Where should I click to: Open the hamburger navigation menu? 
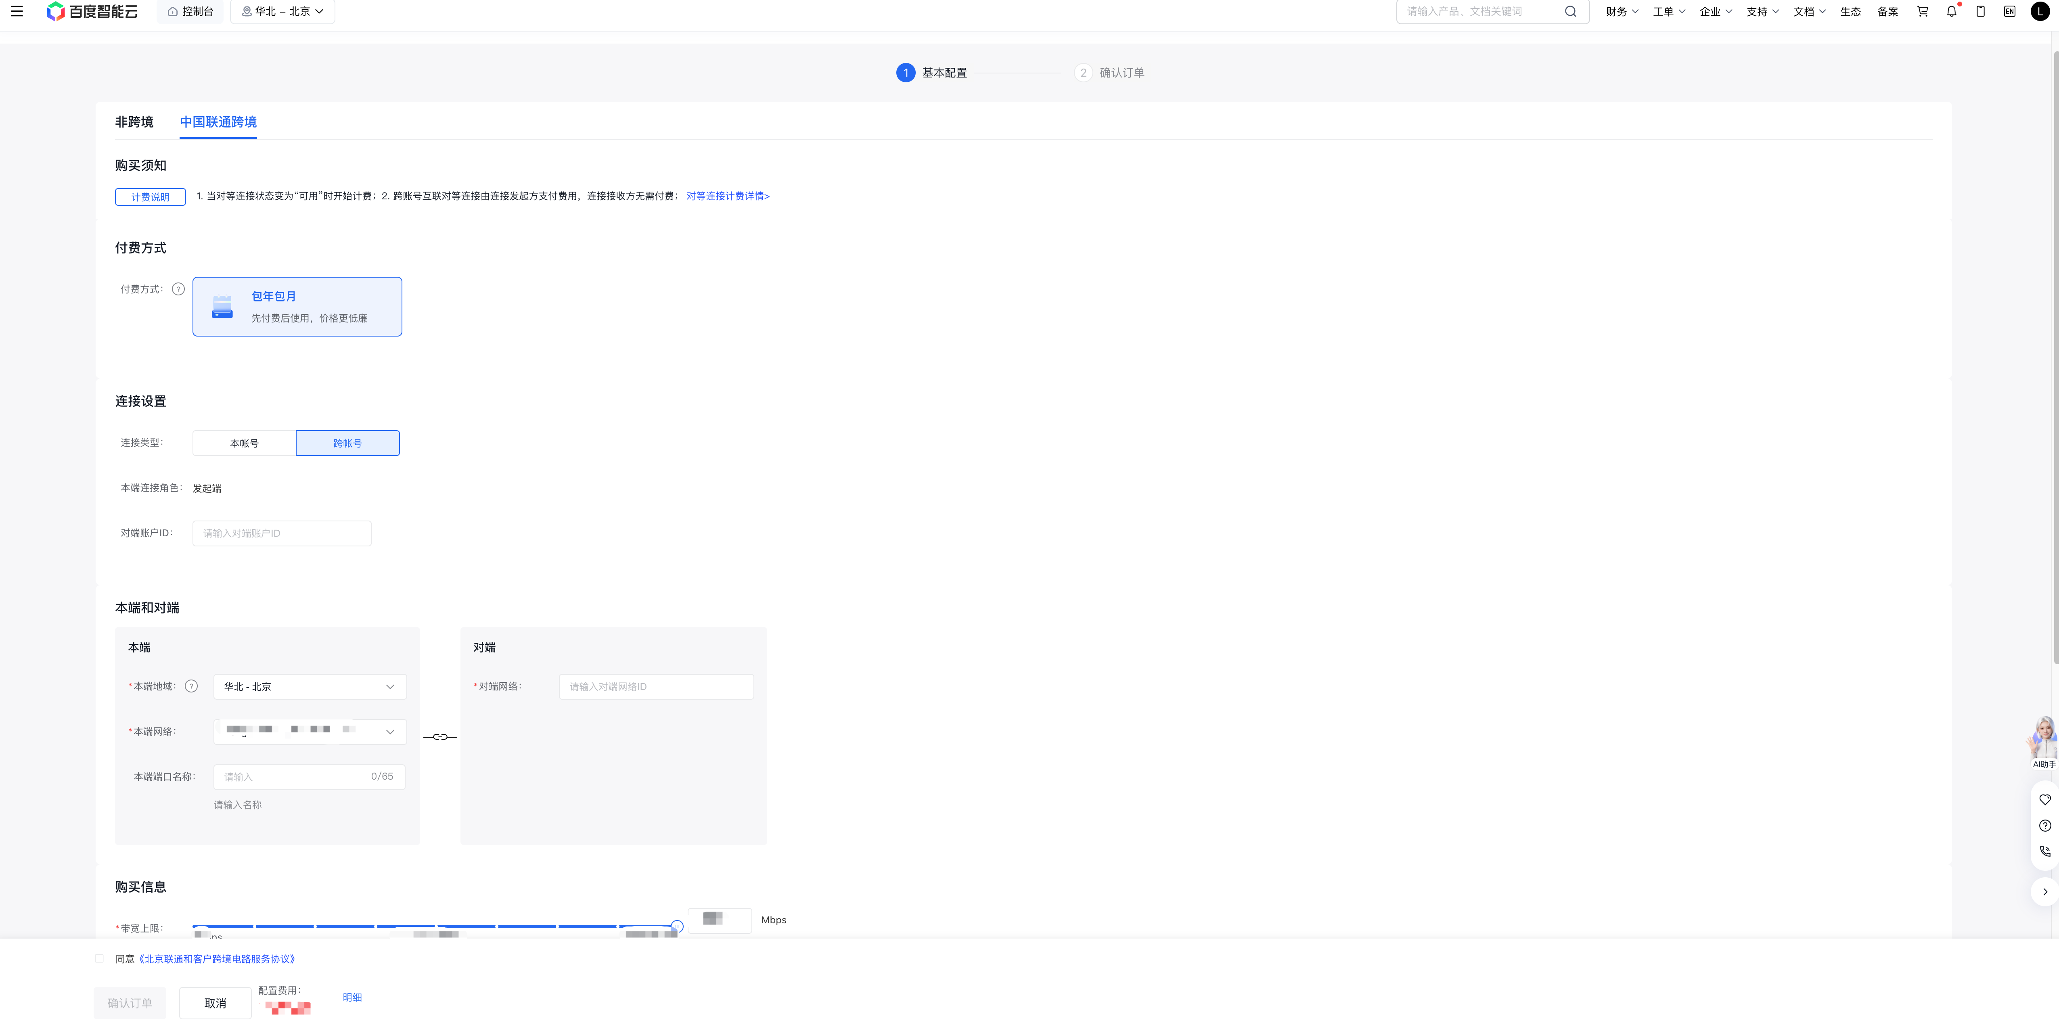pos(17,11)
